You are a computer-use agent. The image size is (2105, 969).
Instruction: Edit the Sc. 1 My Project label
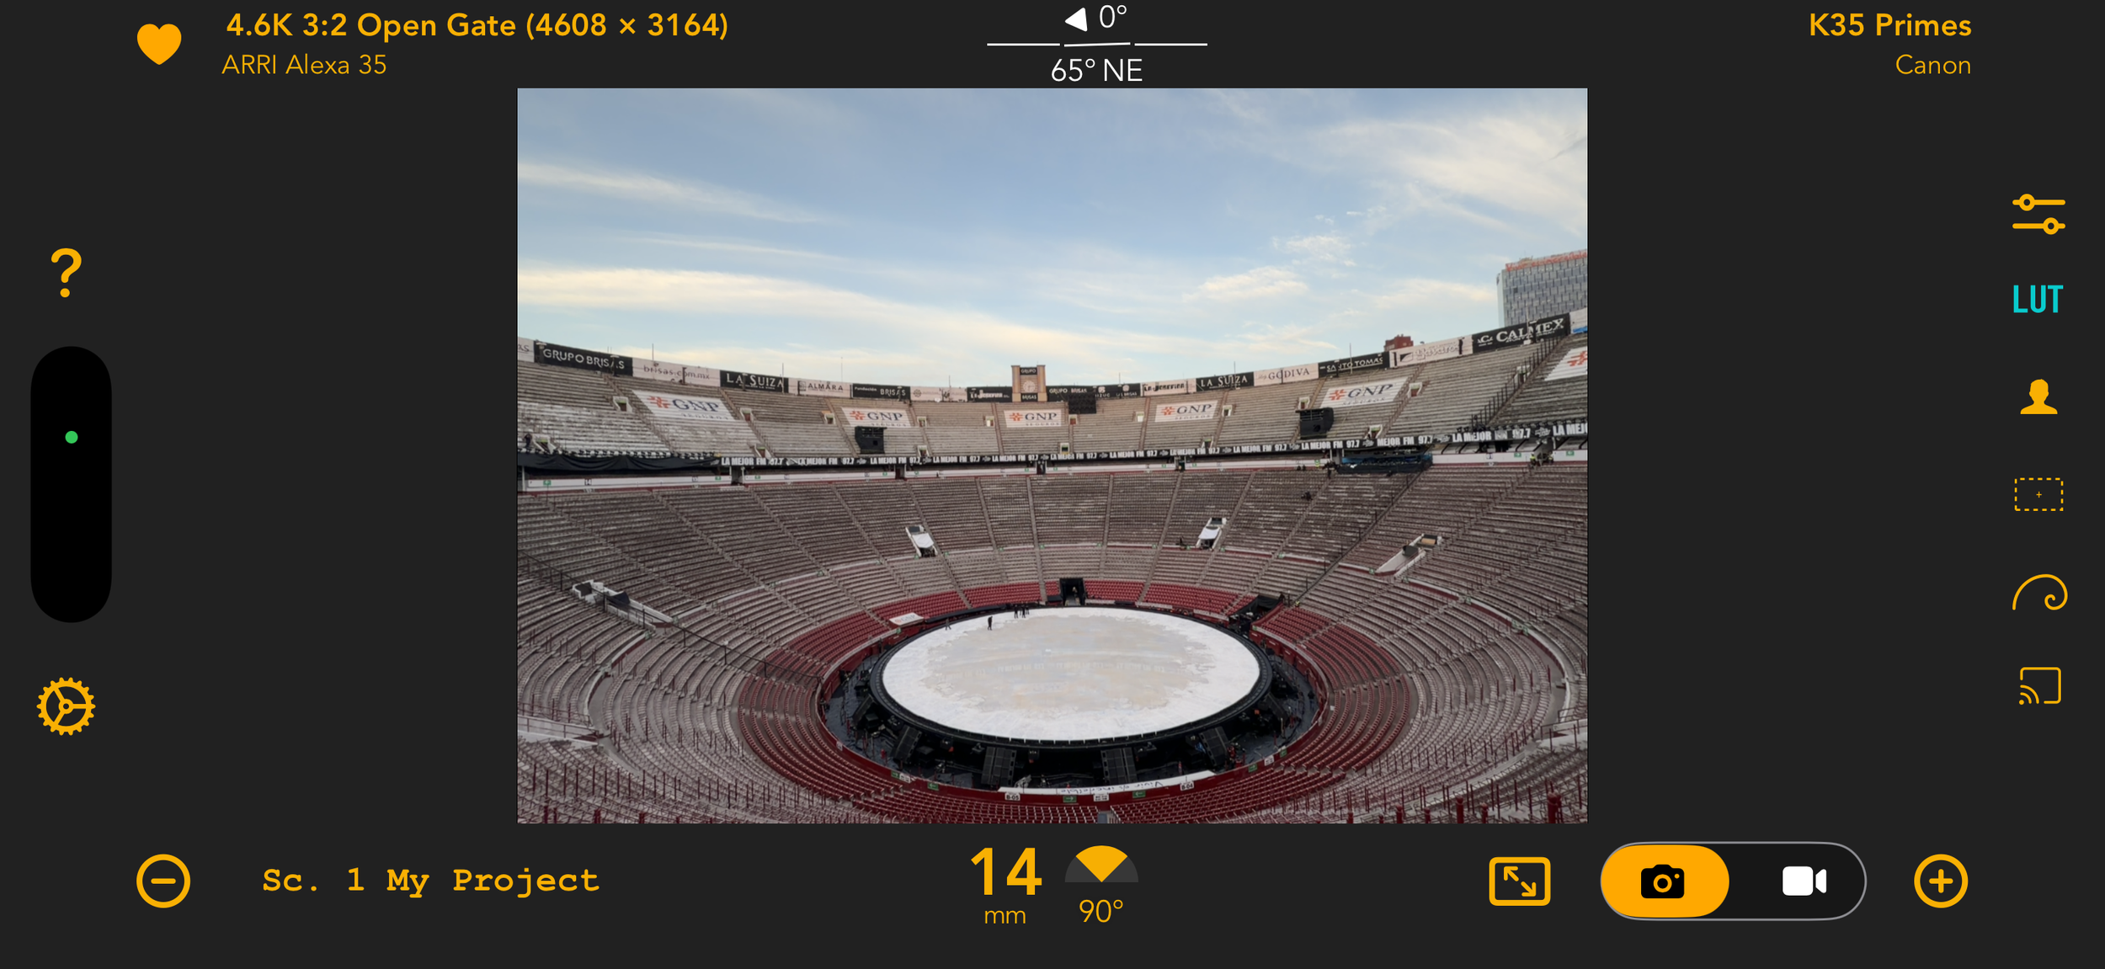click(430, 881)
